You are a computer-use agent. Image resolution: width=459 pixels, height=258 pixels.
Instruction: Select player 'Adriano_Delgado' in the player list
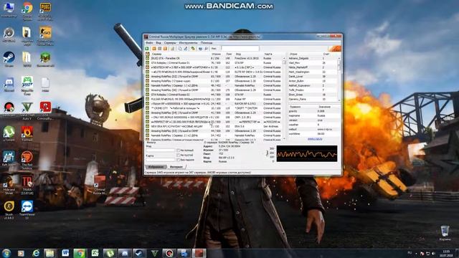[x=313, y=58]
